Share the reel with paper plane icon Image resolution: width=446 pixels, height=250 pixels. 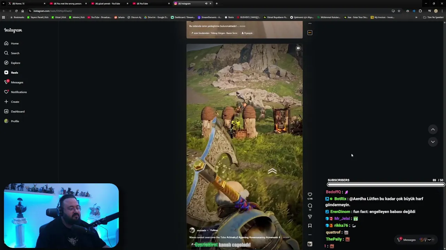click(310, 217)
